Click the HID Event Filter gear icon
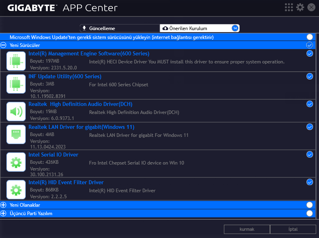The height and width of the screenshot is (238, 319). tap(16, 189)
